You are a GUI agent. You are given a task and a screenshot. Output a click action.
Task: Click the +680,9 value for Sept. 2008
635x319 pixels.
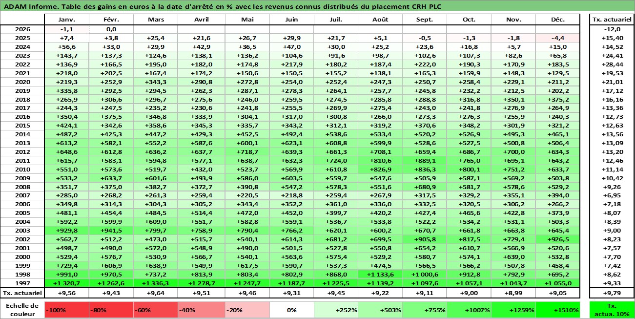[425, 187]
